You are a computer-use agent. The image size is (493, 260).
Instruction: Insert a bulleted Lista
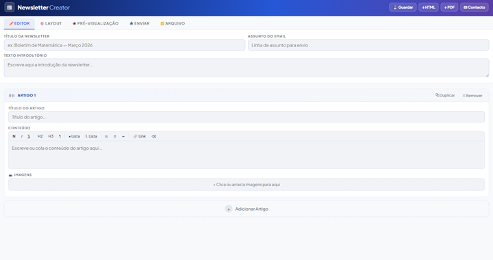click(74, 136)
